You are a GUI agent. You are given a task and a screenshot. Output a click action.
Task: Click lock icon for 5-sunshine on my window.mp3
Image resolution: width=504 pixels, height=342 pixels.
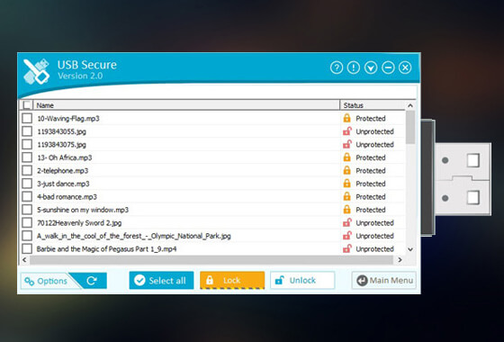pos(346,210)
